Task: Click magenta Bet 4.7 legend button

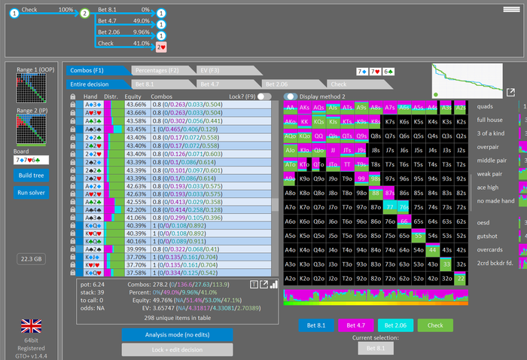Action: click(x=356, y=325)
